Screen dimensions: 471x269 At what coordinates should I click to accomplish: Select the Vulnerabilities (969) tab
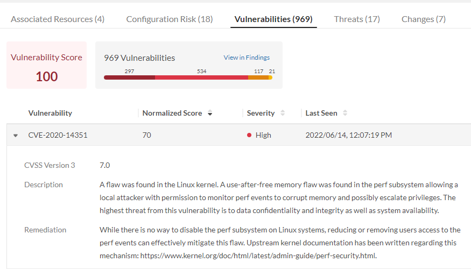(x=273, y=19)
